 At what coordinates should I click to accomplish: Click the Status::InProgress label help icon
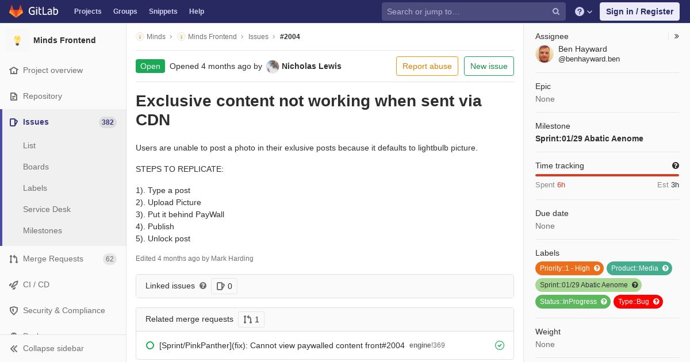[604, 302]
